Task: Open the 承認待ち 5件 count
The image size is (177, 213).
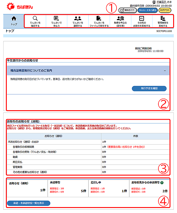Action: 83,191
